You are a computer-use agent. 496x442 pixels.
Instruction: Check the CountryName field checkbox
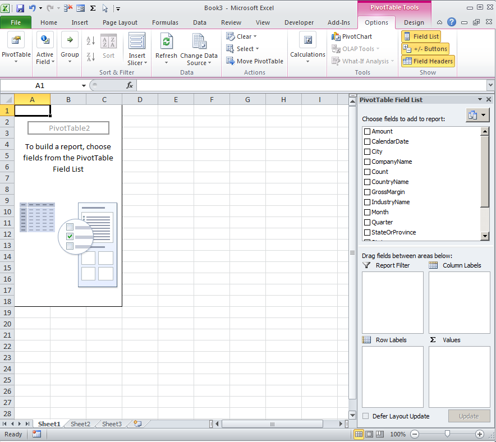(368, 182)
